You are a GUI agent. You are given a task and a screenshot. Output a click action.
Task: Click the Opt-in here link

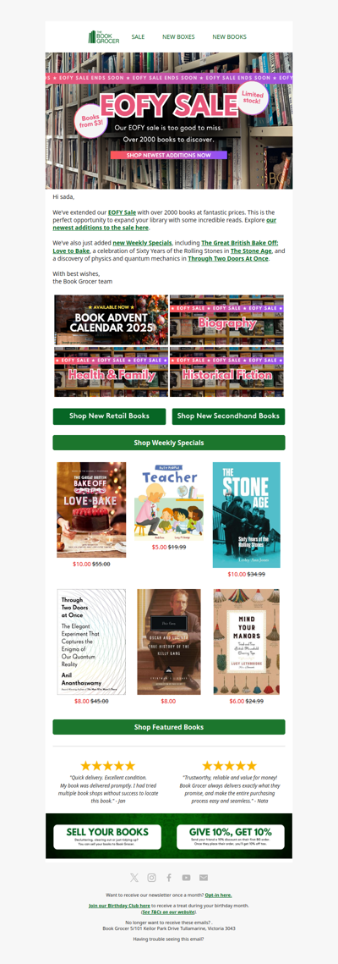(x=218, y=895)
